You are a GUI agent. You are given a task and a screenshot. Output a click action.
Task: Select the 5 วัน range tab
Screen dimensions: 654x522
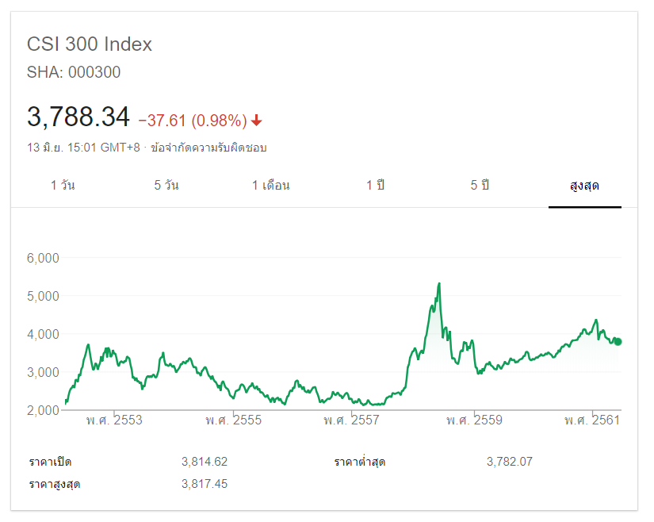[166, 186]
